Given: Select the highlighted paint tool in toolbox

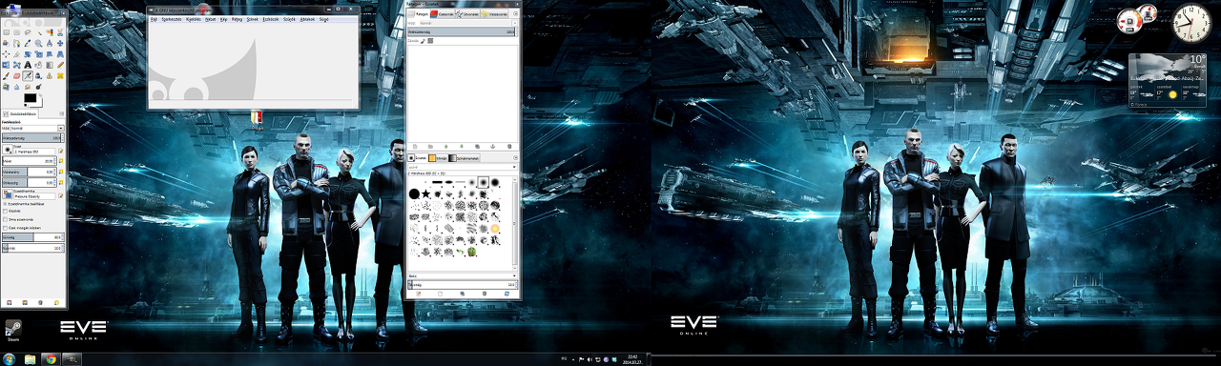Looking at the screenshot, I should click(28, 76).
